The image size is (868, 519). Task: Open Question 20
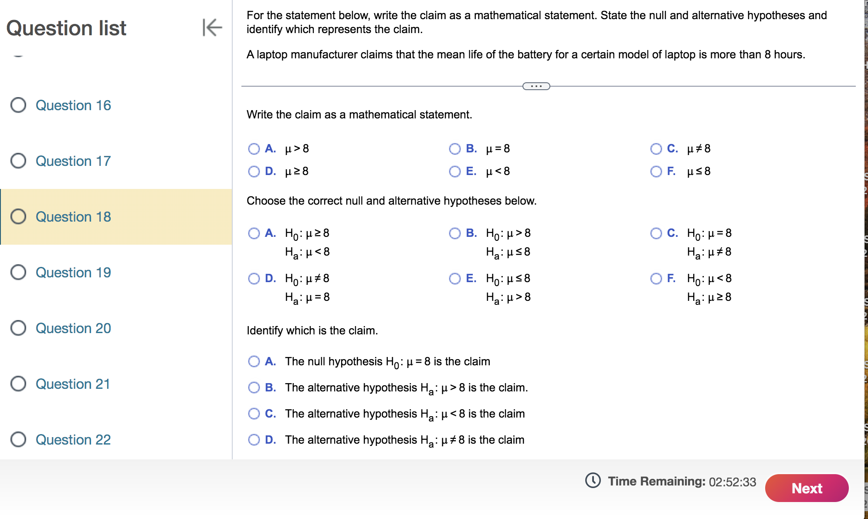pyautogui.click(x=73, y=328)
